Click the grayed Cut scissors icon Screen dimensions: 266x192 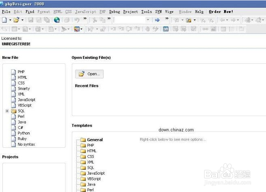pos(95,20)
